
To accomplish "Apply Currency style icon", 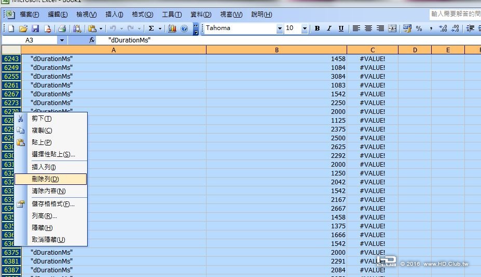I will [x=407, y=28].
